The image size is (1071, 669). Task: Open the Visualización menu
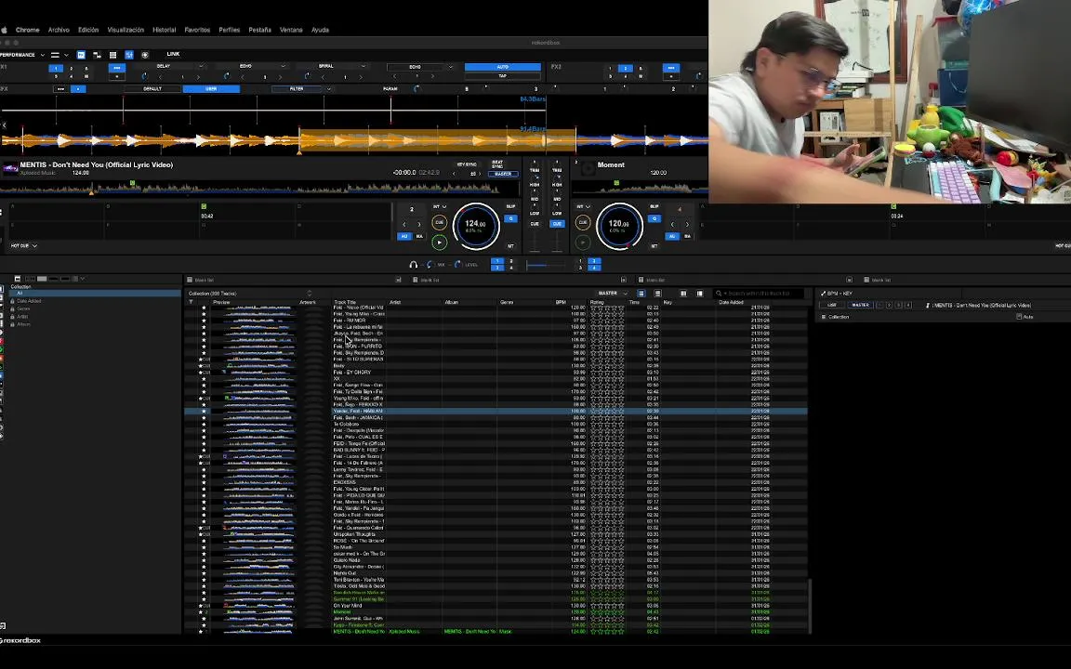[x=126, y=30]
